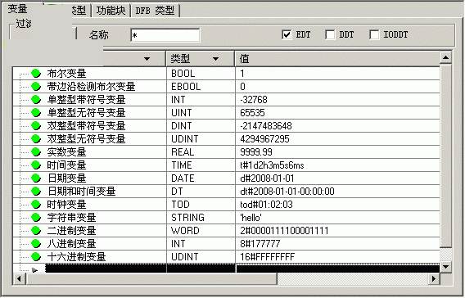Click the value 4294967295

pyautogui.click(x=264, y=138)
